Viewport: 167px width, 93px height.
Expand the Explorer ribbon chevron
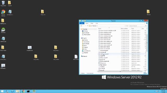pyautogui.click(x=145, y=23)
